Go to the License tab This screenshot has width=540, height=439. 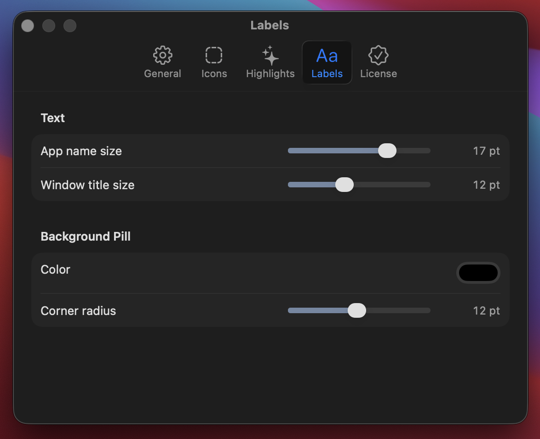tap(379, 62)
